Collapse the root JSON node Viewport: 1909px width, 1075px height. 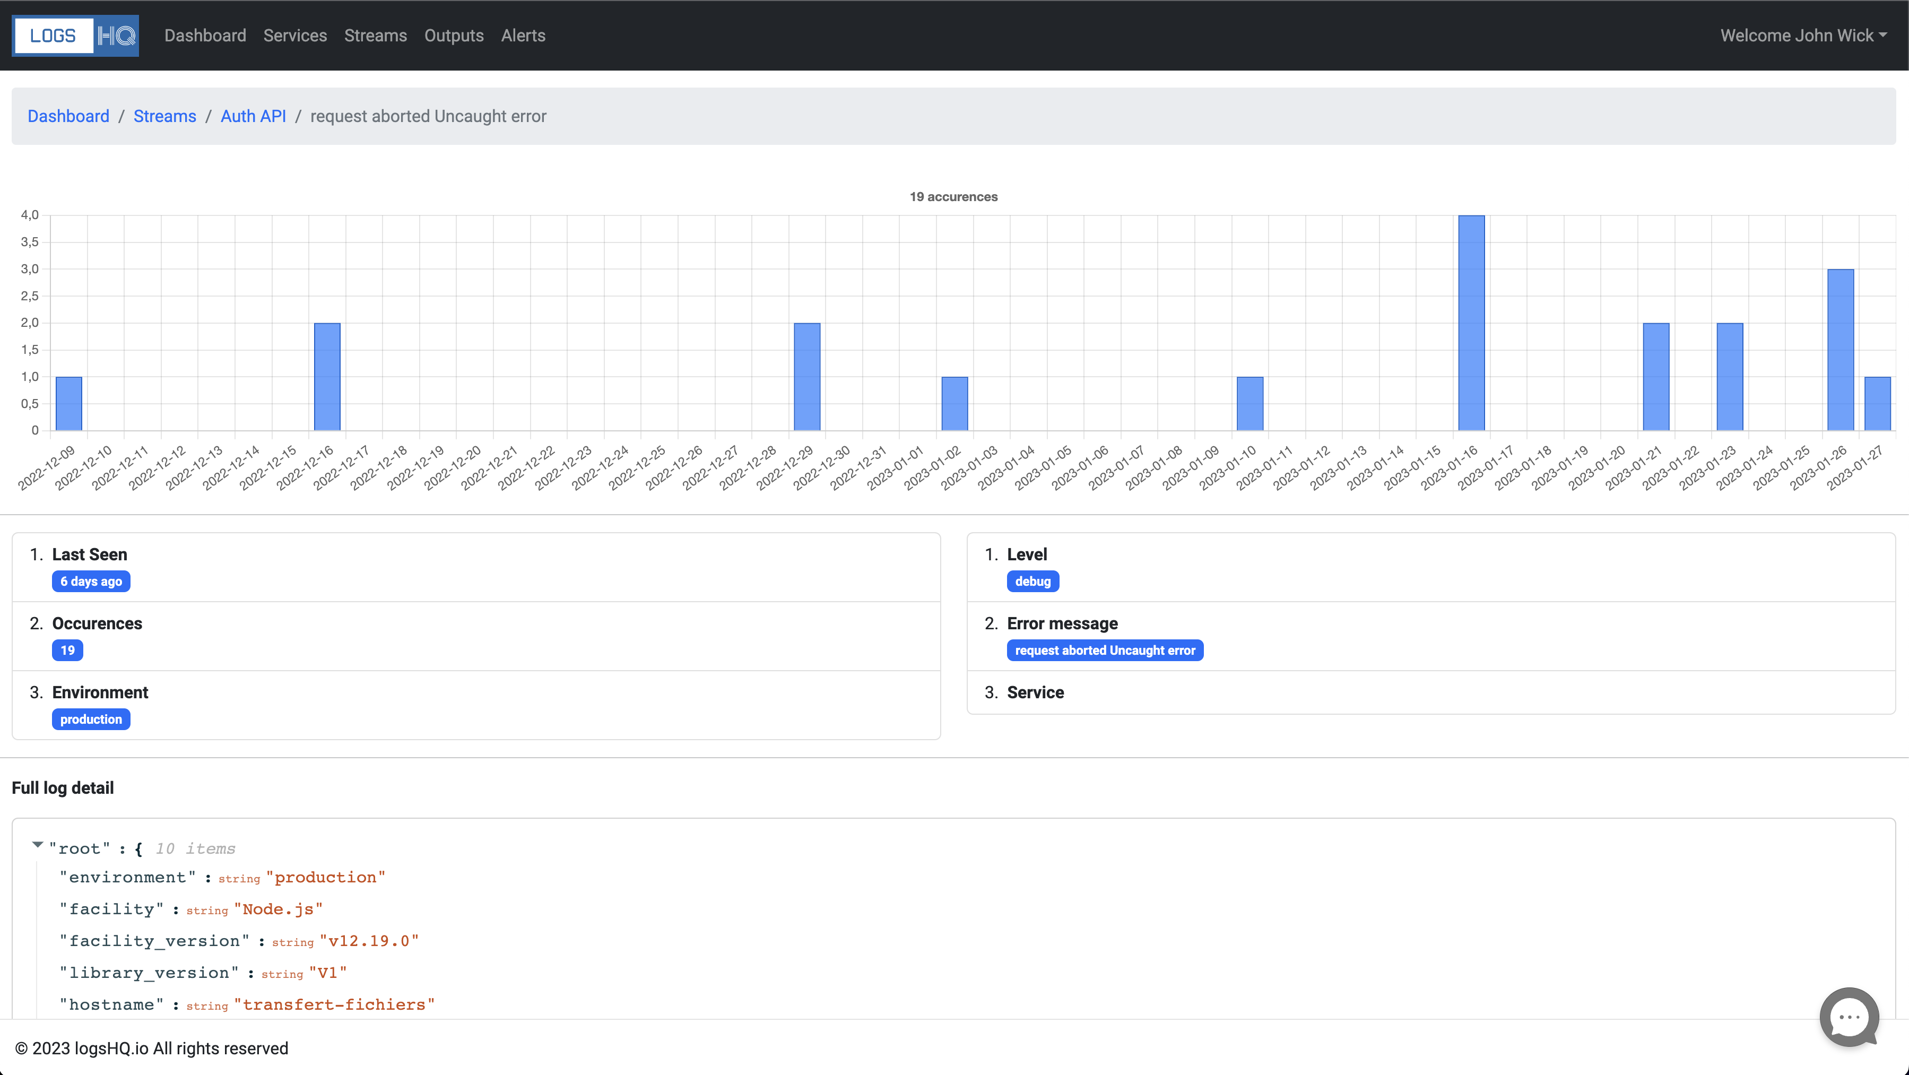[37, 845]
